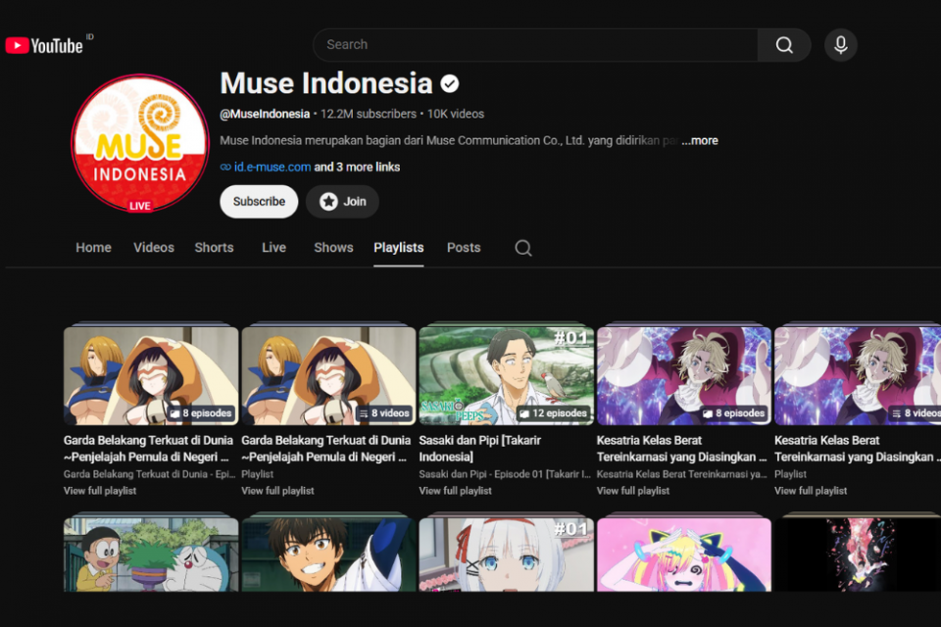Select the Playlists tab
Image resolution: width=941 pixels, height=627 pixels.
pyautogui.click(x=399, y=248)
